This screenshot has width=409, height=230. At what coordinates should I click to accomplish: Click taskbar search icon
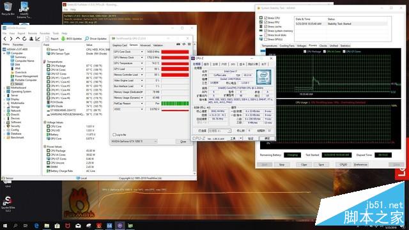coord(15,226)
